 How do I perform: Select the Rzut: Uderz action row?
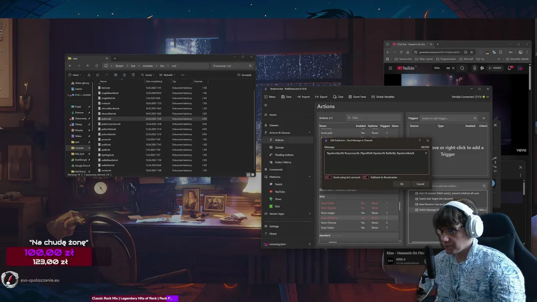point(360,228)
